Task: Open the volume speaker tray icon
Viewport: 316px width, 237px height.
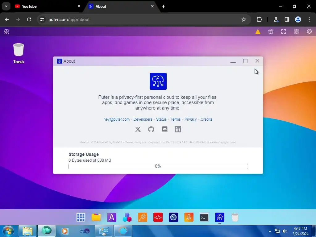Action: point(285,231)
